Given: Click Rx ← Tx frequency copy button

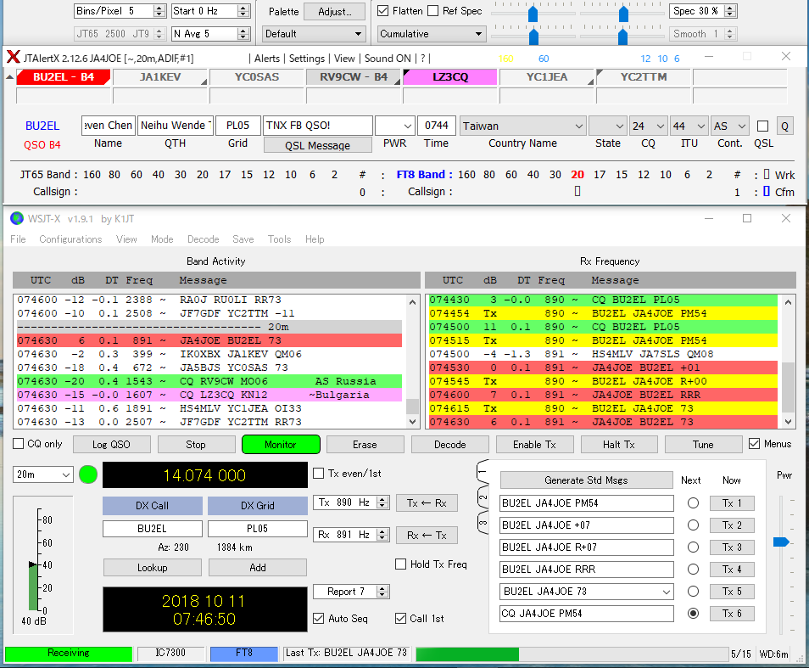Looking at the screenshot, I should coord(426,535).
